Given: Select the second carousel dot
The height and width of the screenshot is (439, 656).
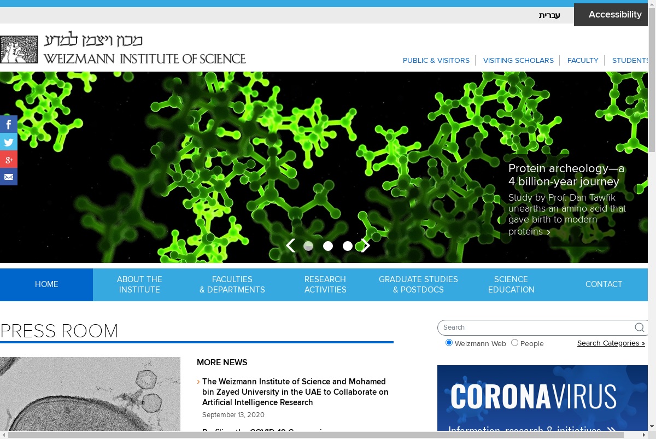Looking at the screenshot, I should (328, 246).
